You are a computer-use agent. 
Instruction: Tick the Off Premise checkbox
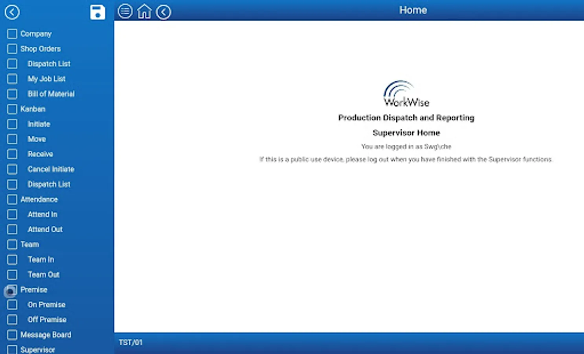[12, 319]
